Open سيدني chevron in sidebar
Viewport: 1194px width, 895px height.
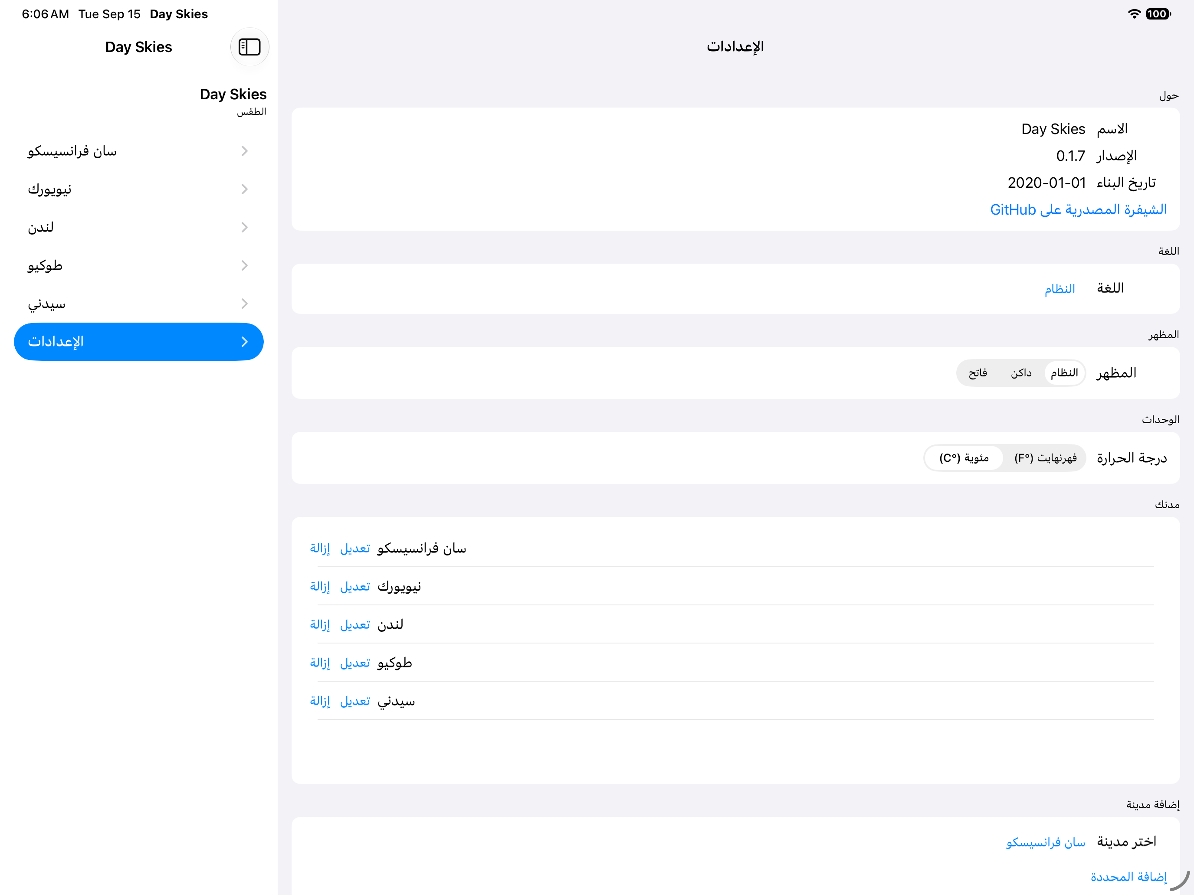245,304
